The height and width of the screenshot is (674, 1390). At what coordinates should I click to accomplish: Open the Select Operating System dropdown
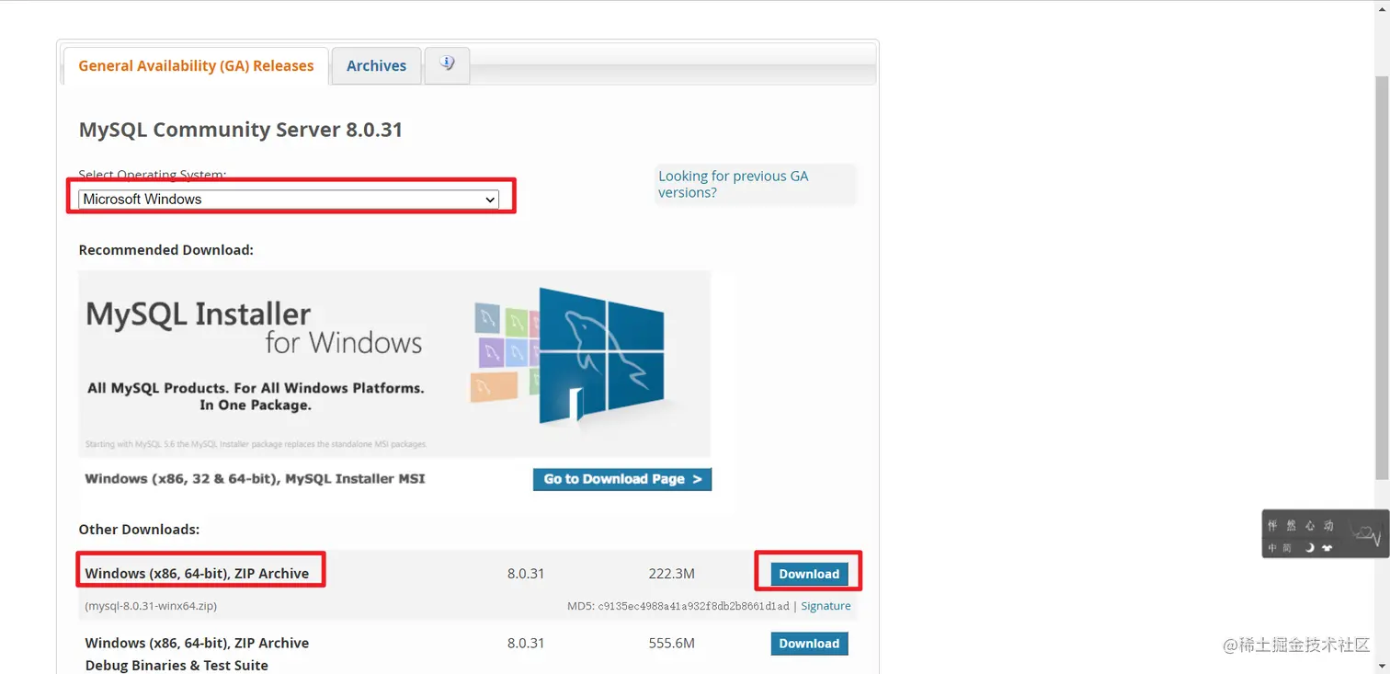coord(289,199)
